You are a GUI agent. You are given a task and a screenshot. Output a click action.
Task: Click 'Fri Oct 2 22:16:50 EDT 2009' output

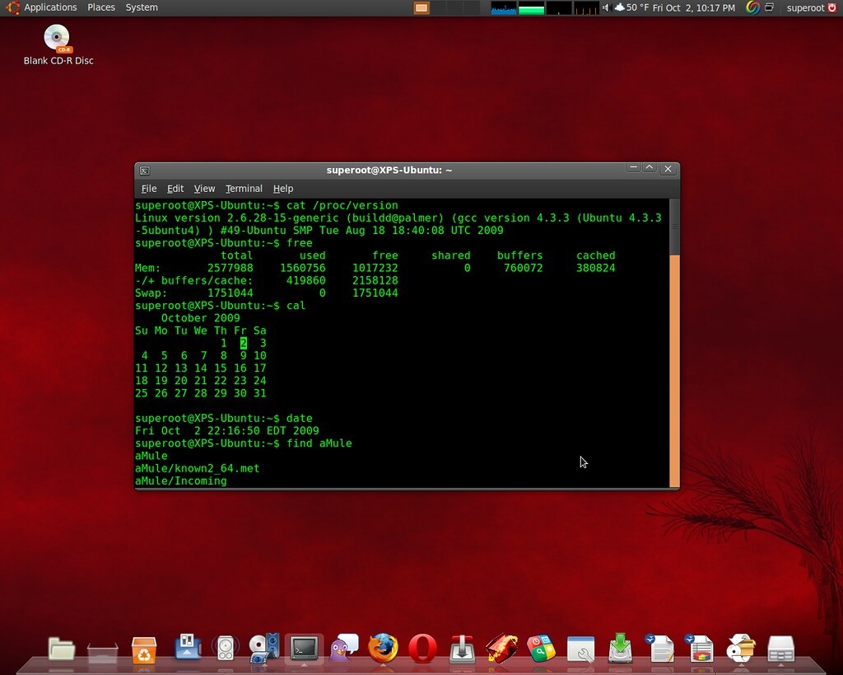click(x=227, y=430)
